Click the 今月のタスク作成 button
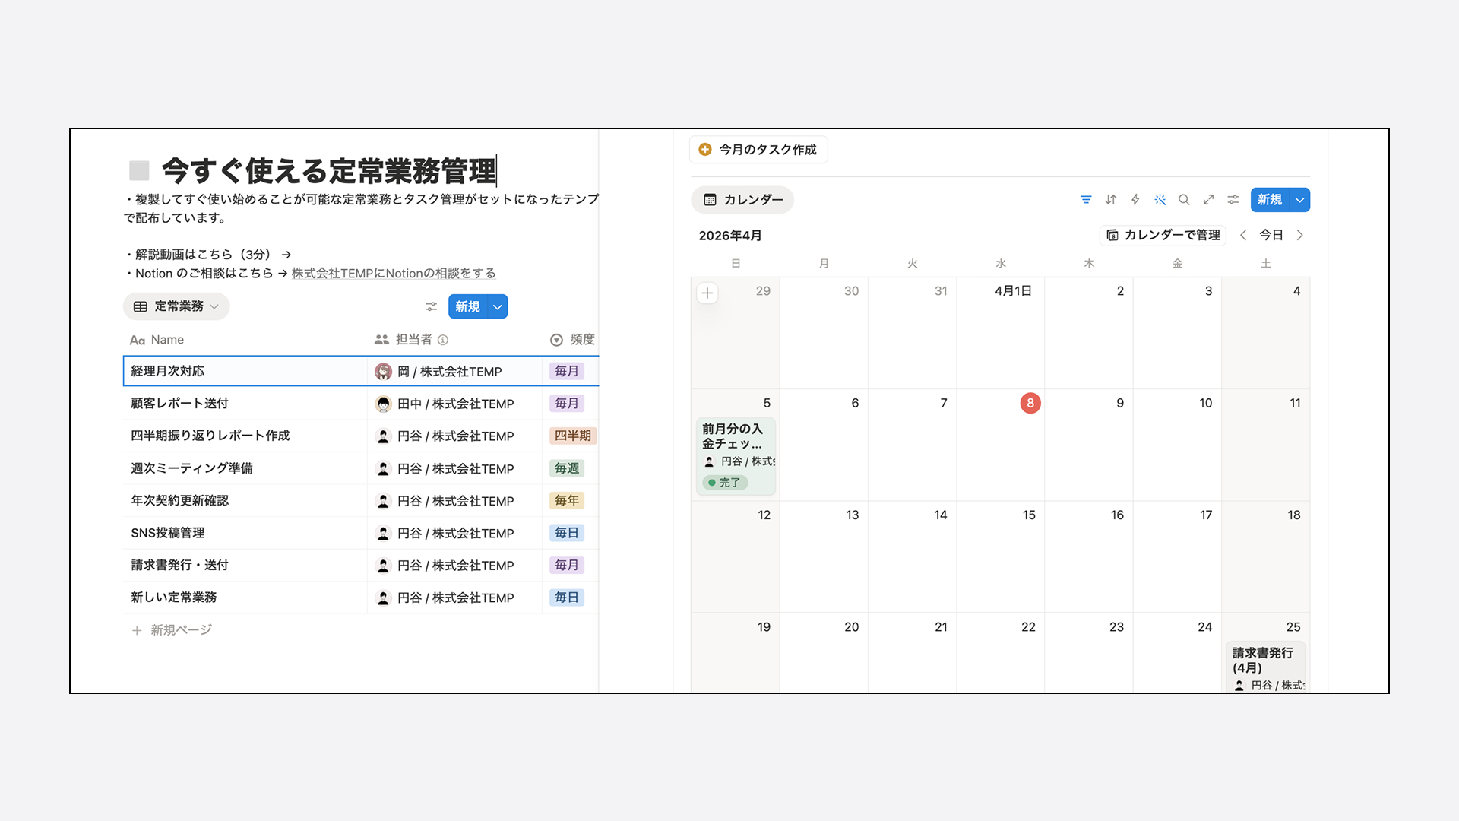 pos(758,150)
